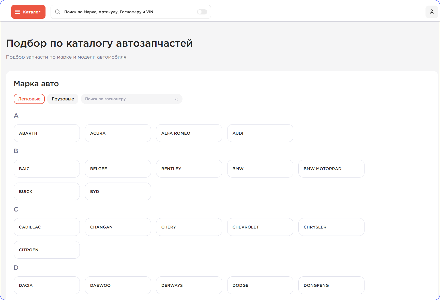The height and width of the screenshot is (300, 440).
Task: Choose the AUDI brand card
Action: tap(260, 133)
